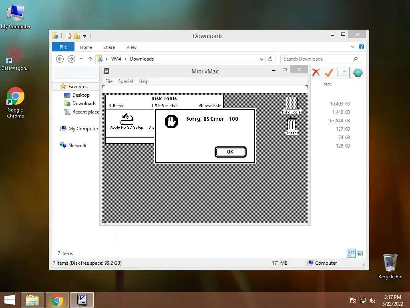
Task: Go back in Explorer navigation
Action: coord(60,59)
